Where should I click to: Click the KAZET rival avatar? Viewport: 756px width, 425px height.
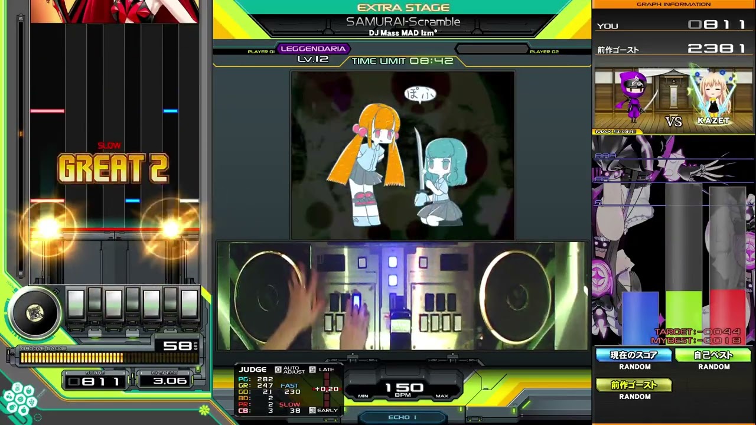713,96
